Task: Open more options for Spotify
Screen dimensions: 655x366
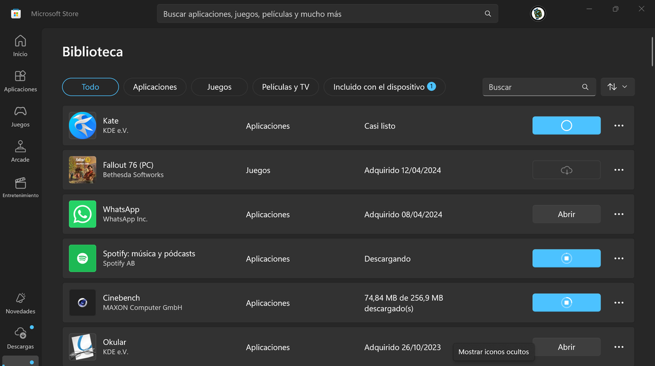Action: click(619, 259)
